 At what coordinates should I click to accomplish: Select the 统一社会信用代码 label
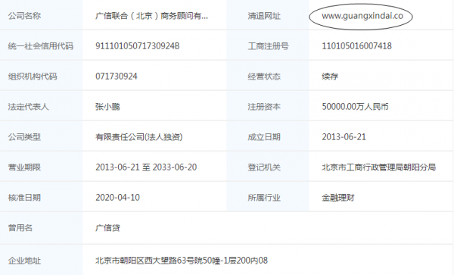(41, 45)
